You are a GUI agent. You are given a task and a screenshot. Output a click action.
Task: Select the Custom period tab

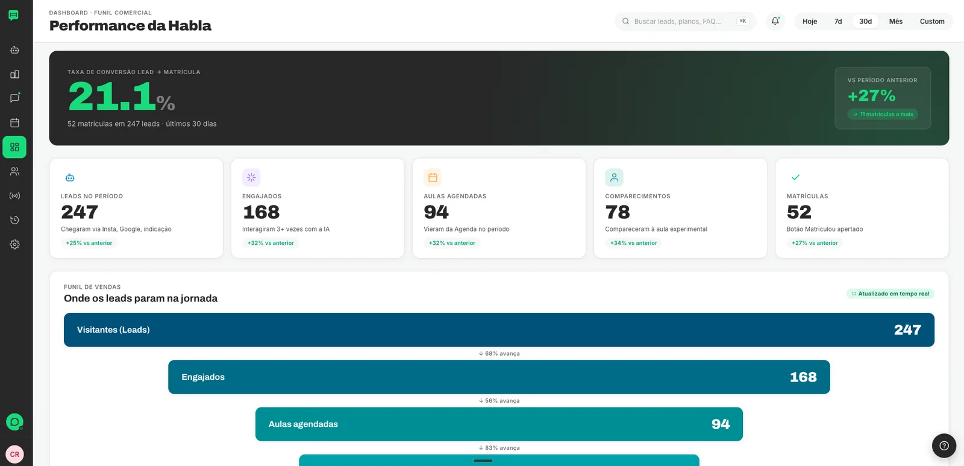coord(932,21)
